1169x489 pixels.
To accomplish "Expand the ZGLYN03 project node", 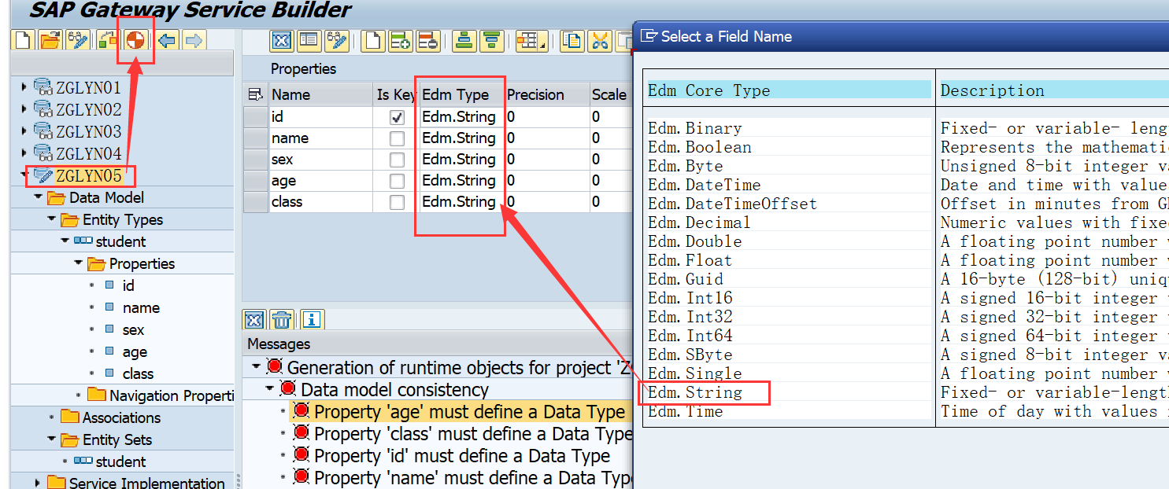I will click(24, 131).
